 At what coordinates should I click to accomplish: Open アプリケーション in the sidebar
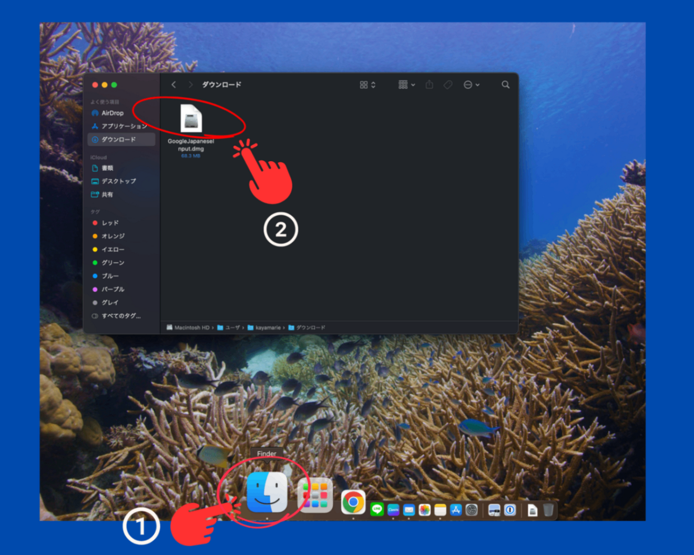point(121,126)
